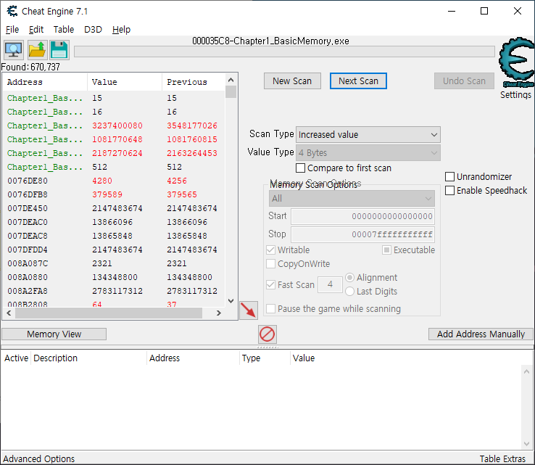The height and width of the screenshot is (465, 535).
Task: Select the Last Digits radio button
Action: [349, 291]
